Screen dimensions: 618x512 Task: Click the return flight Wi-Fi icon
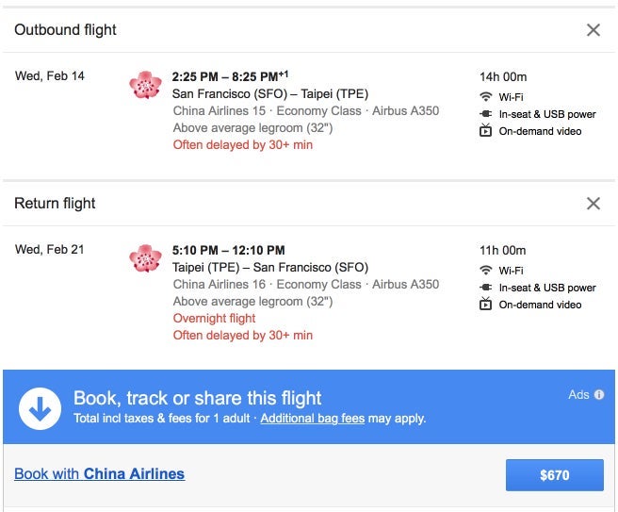point(486,271)
